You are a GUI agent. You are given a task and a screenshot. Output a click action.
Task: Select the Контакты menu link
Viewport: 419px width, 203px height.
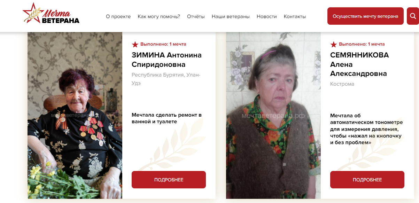pyautogui.click(x=295, y=16)
